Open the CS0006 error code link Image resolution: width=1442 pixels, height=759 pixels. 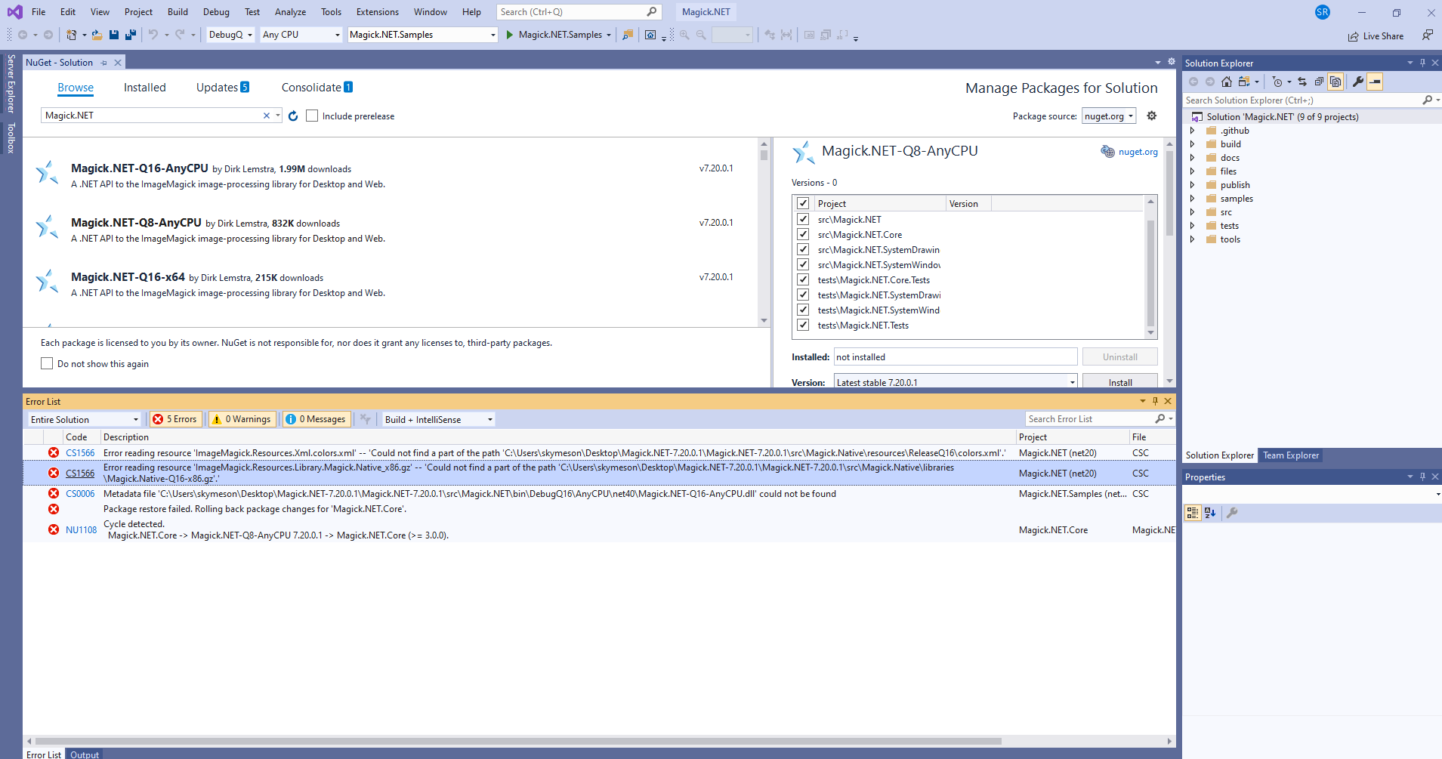[x=79, y=493]
